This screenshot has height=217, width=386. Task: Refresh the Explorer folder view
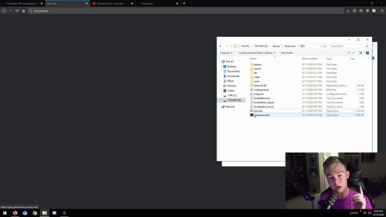tap(325, 46)
